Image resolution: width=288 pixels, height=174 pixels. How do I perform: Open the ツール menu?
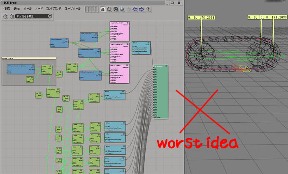(x=28, y=9)
